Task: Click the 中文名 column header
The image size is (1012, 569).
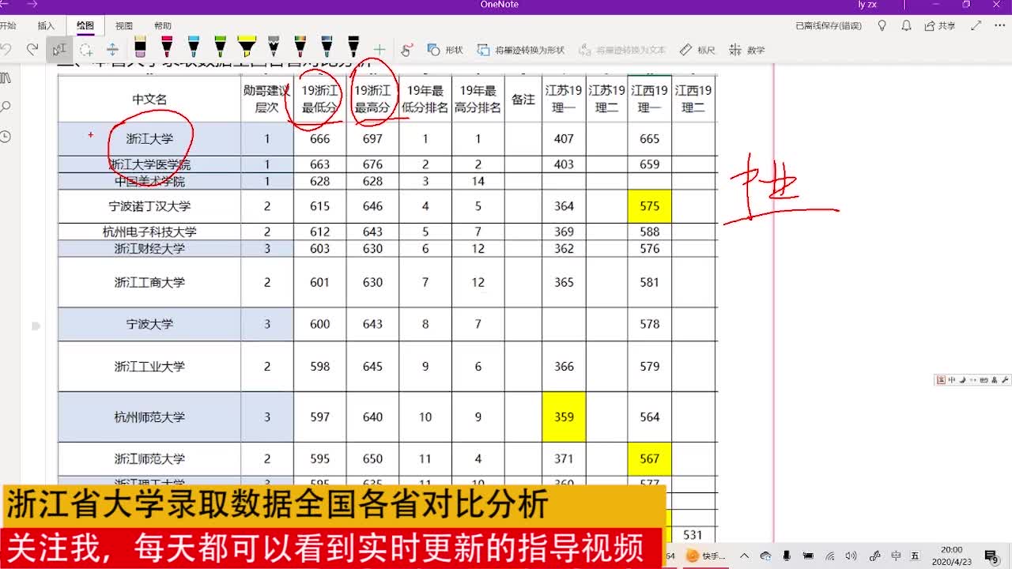Action: tap(149, 100)
